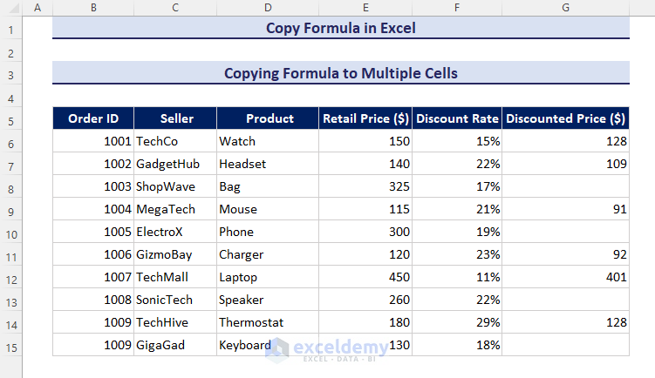
Task: Click the retail price 325 cell
Action: tap(365, 186)
